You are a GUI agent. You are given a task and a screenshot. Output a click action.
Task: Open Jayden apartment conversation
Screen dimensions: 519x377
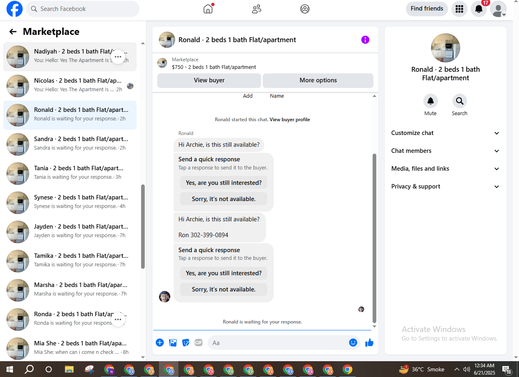(x=70, y=232)
